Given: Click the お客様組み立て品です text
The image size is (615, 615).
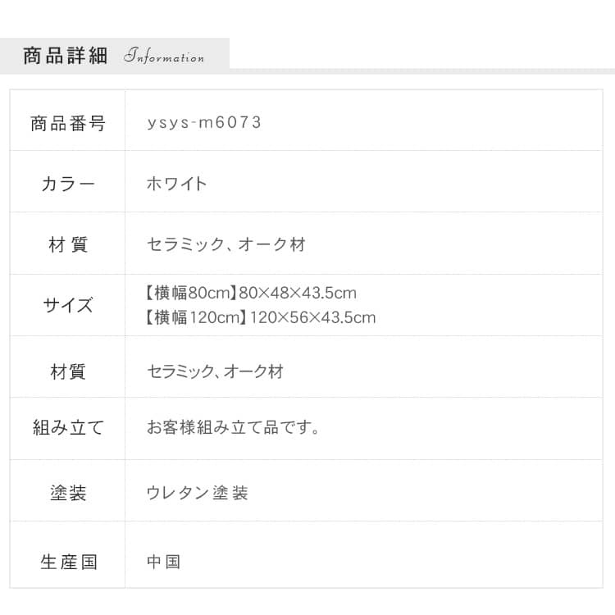Looking at the screenshot, I should pyautogui.click(x=233, y=427).
